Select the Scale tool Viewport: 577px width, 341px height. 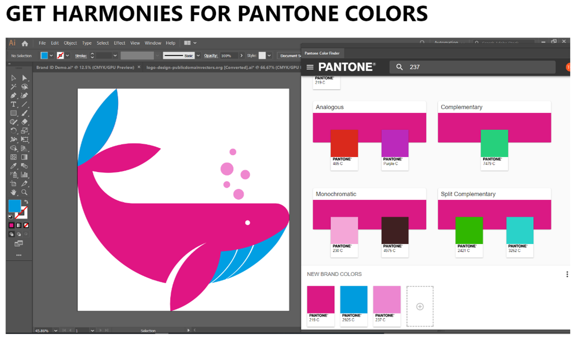coord(25,131)
